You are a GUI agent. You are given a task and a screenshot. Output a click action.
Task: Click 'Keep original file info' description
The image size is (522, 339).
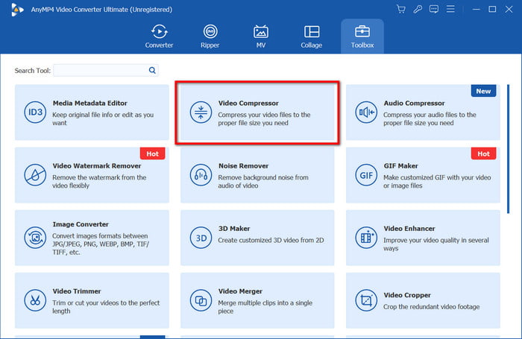[103, 118]
